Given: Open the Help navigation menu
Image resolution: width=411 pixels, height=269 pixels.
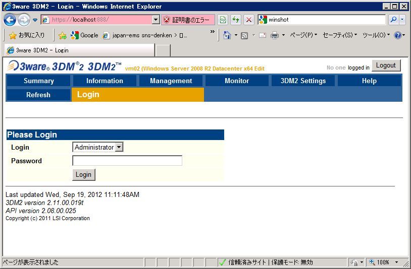Looking at the screenshot, I should pos(369,81).
